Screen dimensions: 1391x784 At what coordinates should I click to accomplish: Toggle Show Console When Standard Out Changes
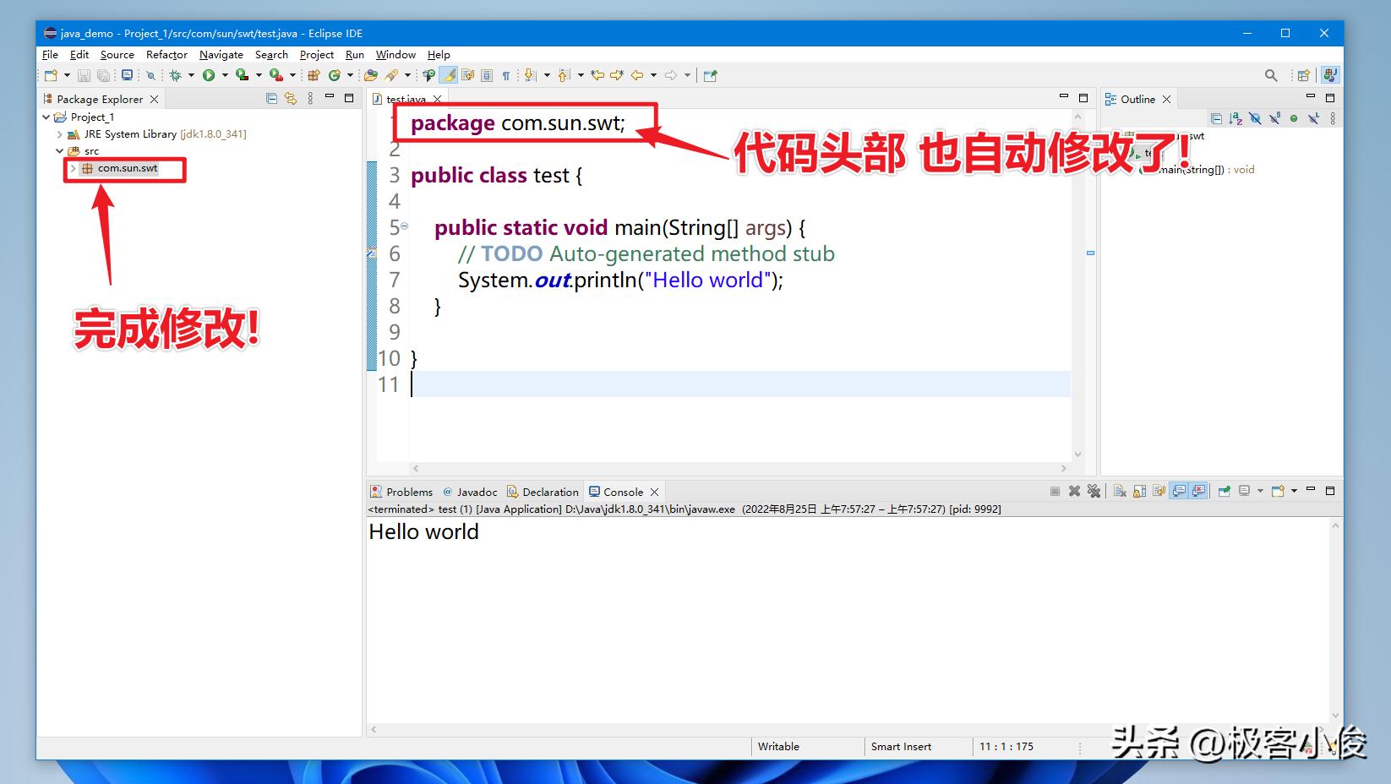tap(1180, 491)
